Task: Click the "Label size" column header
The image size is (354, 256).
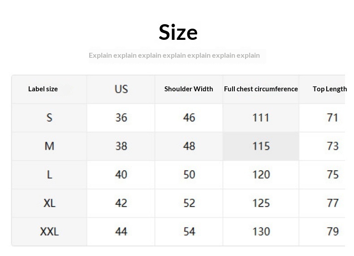Action: [43, 89]
